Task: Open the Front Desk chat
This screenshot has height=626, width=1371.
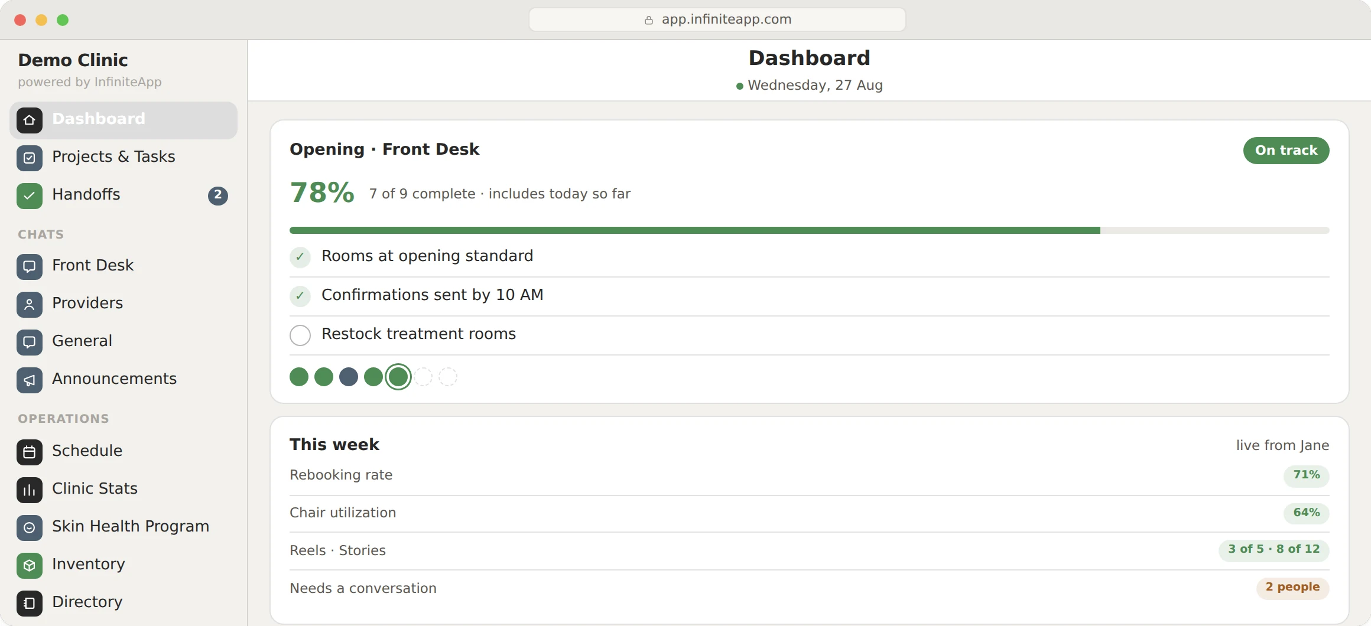Action: click(124, 267)
